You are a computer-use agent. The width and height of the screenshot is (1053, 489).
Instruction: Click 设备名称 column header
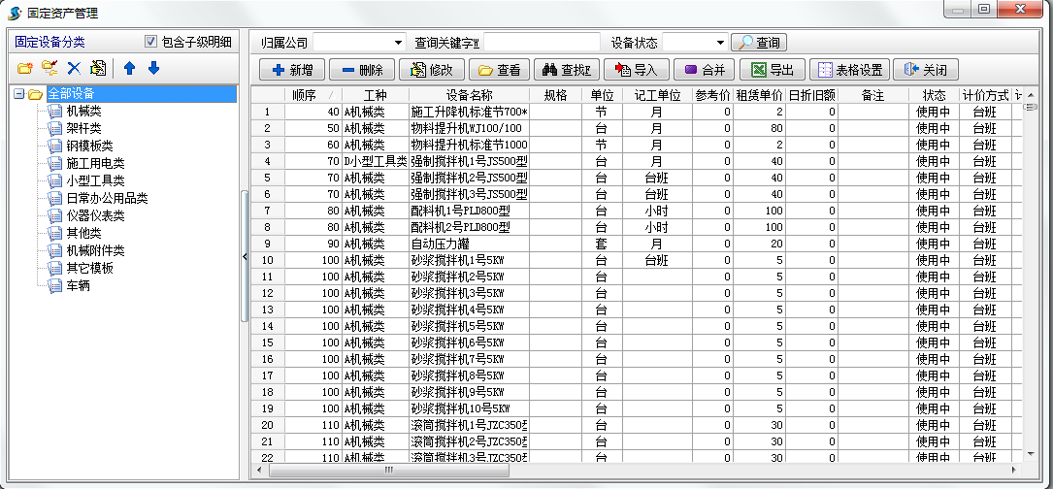[469, 95]
